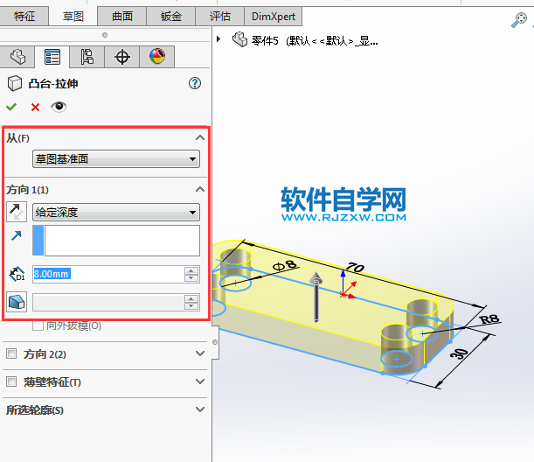Click the draft angle input field
Image resolution: width=534 pixels, height=462 pixels.
pyautogui.click(x=108, y=302)
